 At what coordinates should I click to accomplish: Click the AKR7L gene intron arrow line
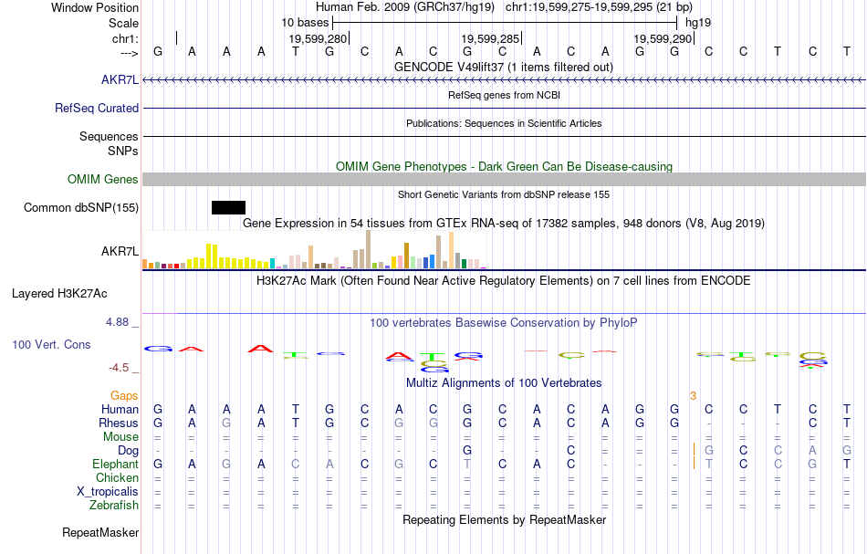point(505,80)
